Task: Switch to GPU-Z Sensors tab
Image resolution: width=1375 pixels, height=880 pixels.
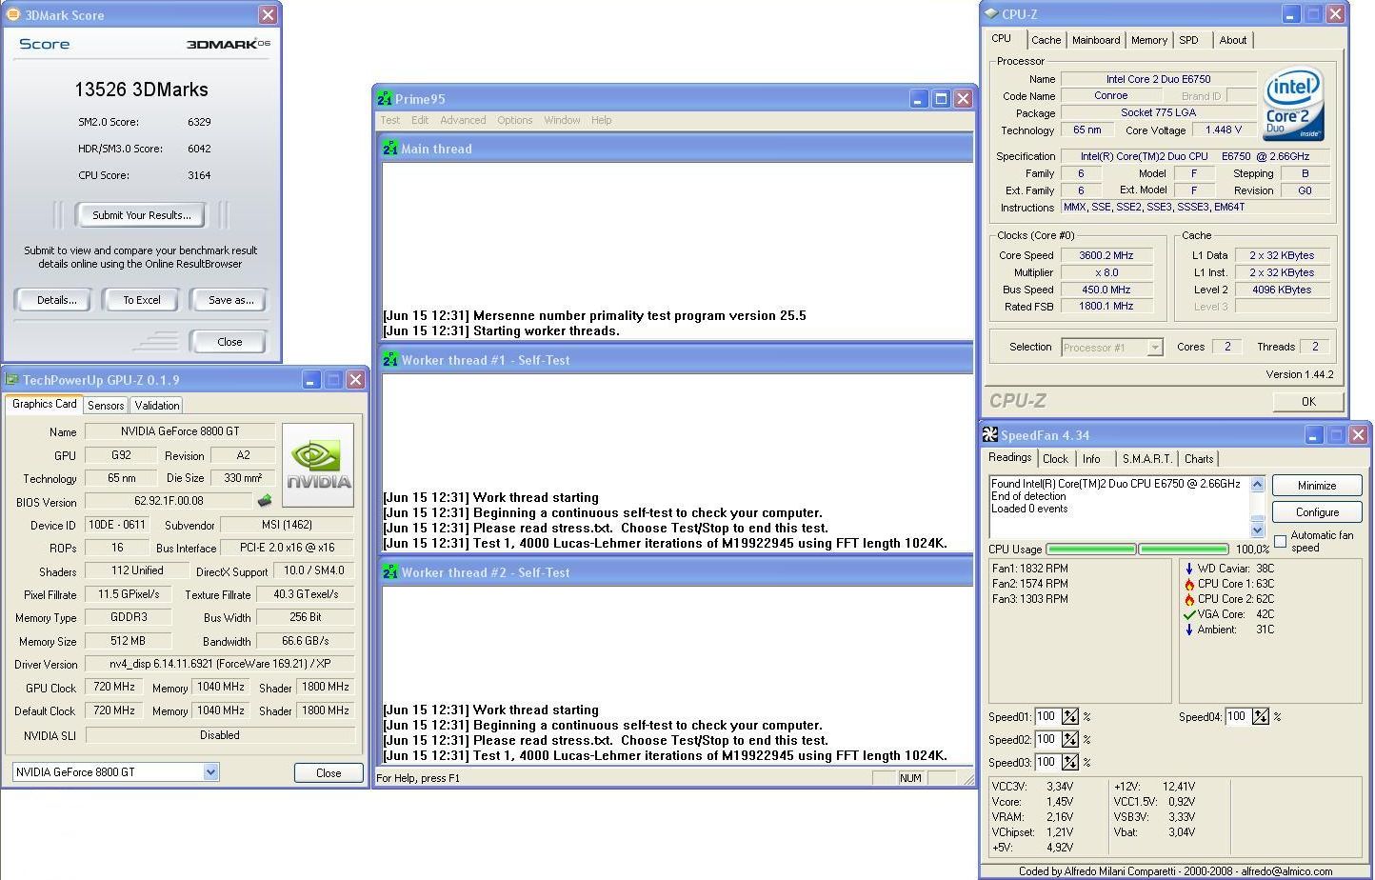Action: (106, 405)
